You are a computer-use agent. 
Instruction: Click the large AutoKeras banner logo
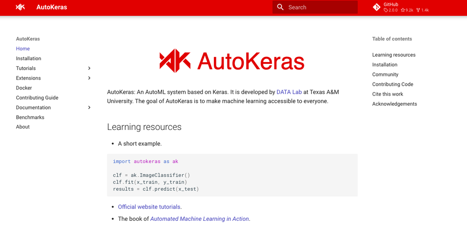[x=232, y=61]
